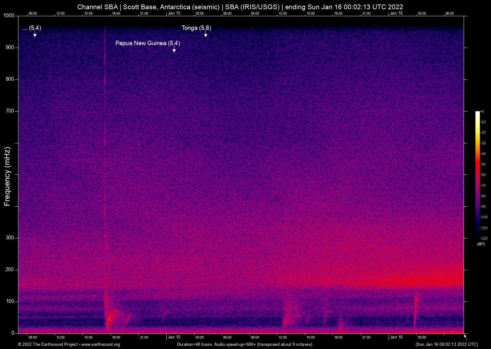The height and width of the screenshot is (349, 491).
Task: Click the 100 mHz frequency label
Action: click(10, 301)
